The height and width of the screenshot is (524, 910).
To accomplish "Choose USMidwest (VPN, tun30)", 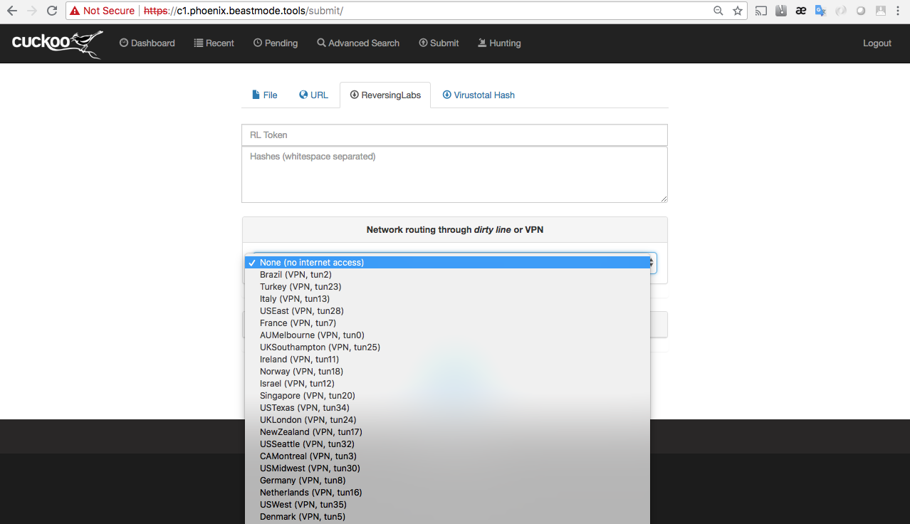I will pos(447,468).
